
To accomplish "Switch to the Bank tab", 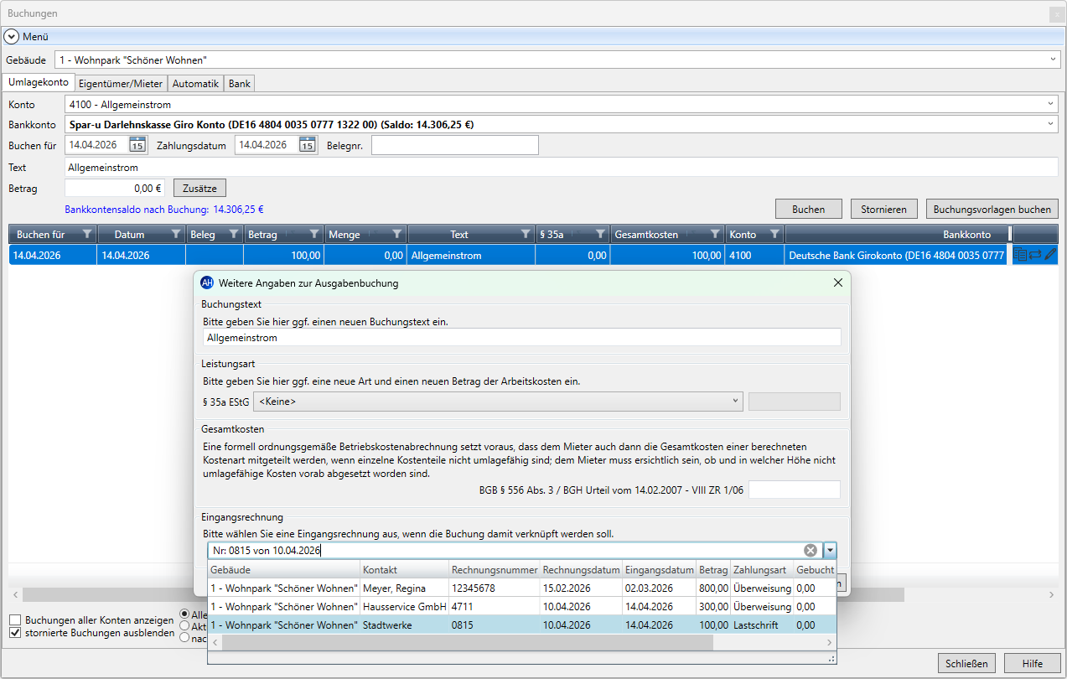I will point(240,84).
